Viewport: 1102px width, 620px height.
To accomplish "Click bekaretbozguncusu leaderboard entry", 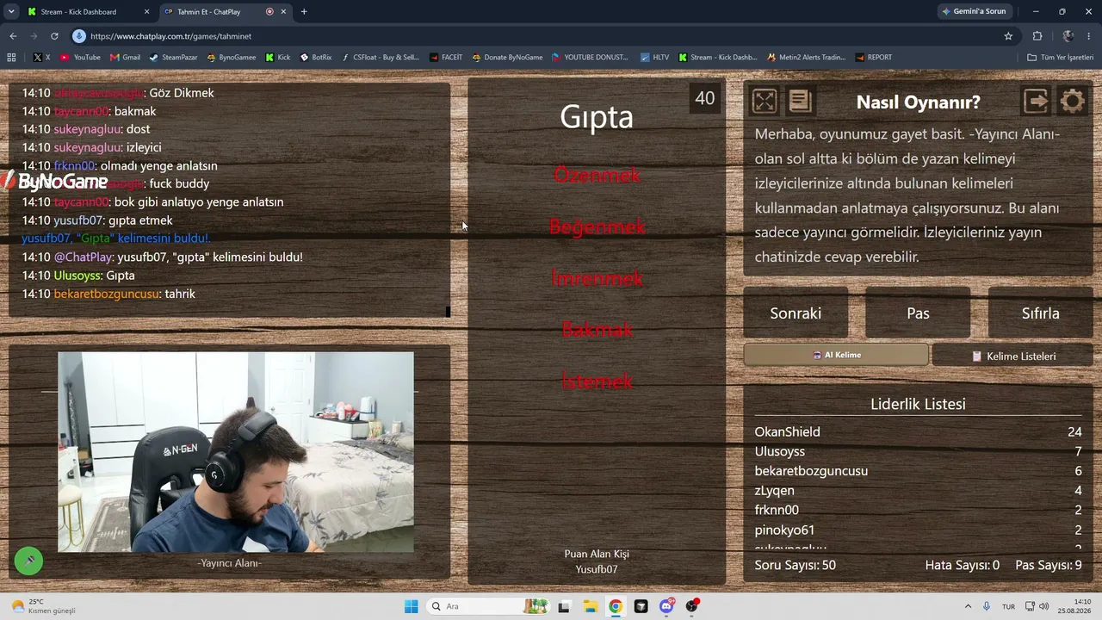I will (x=811, y=471).
